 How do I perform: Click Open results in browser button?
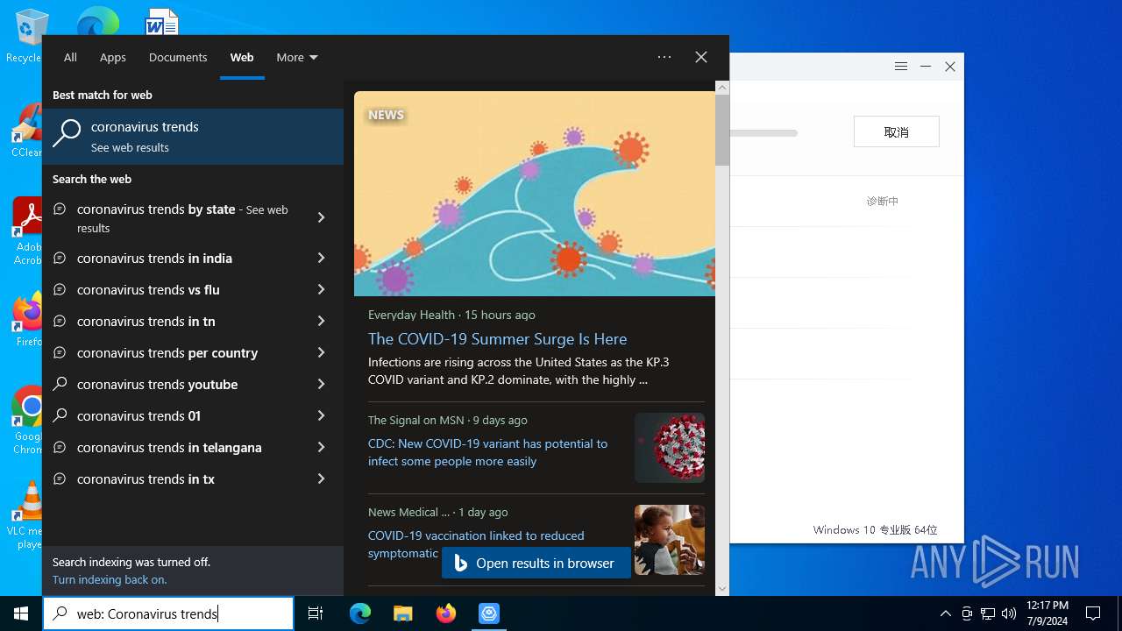click(x=536, y=564)
